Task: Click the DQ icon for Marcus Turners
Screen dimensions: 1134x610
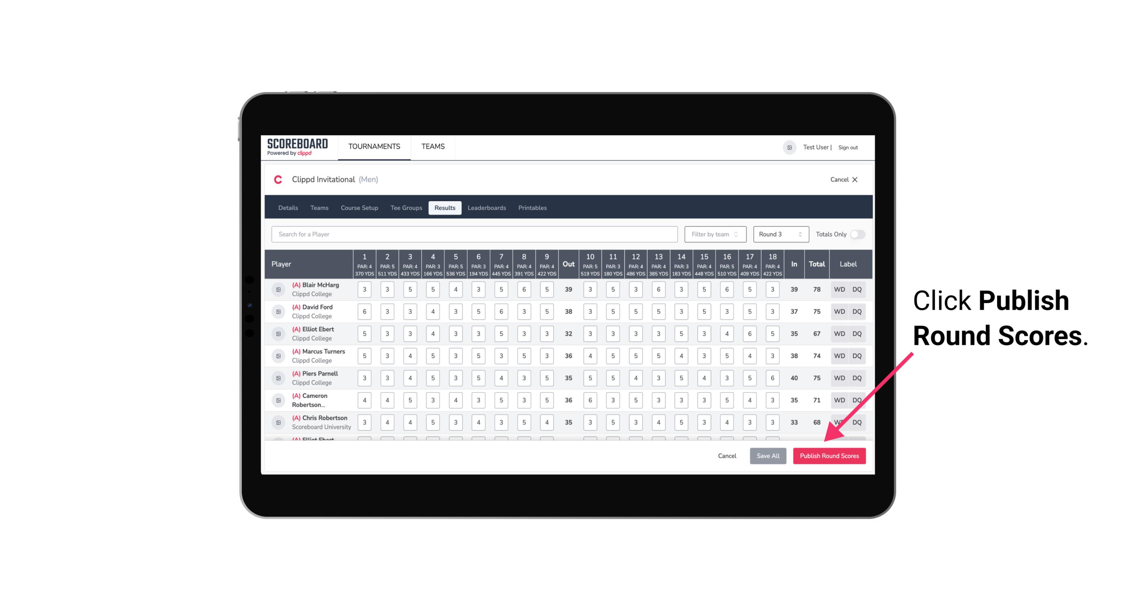Action: point(857,356)
